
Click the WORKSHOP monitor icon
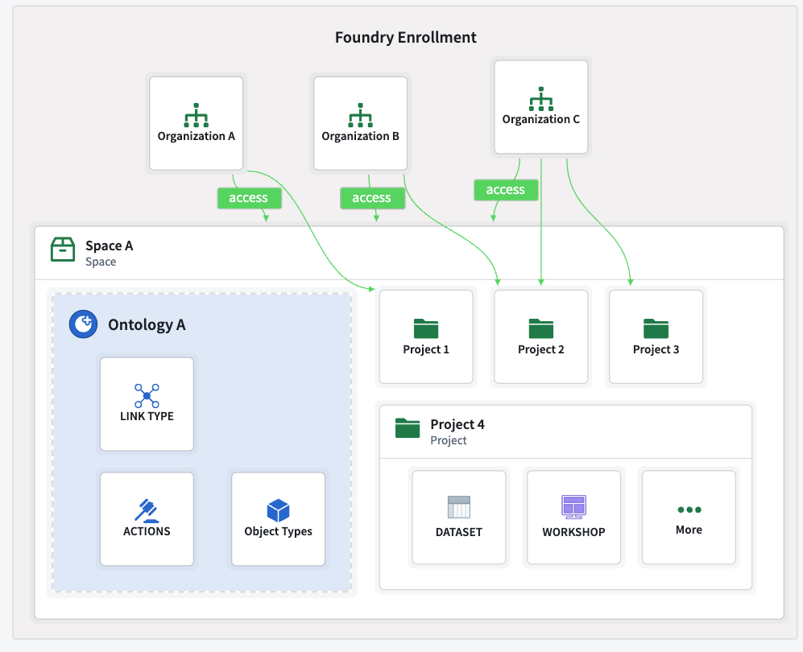point(573,506)
